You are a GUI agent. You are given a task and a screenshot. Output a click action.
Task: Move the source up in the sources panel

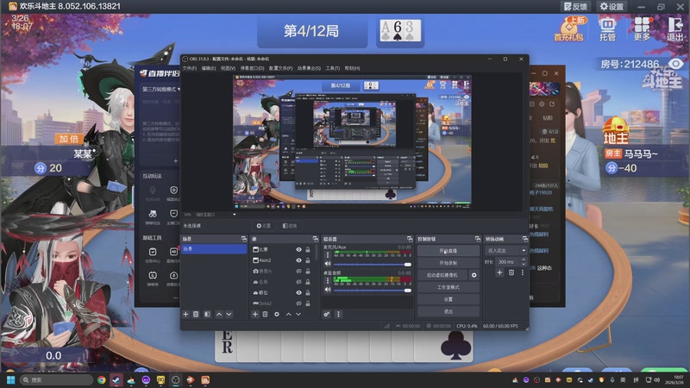coord(288,314)
